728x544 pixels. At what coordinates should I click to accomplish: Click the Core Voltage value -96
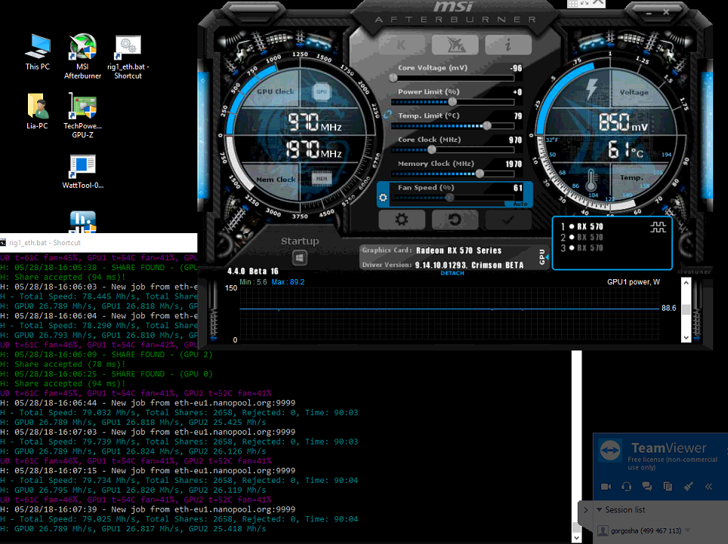pyautogui.click(x=516, y=68)
